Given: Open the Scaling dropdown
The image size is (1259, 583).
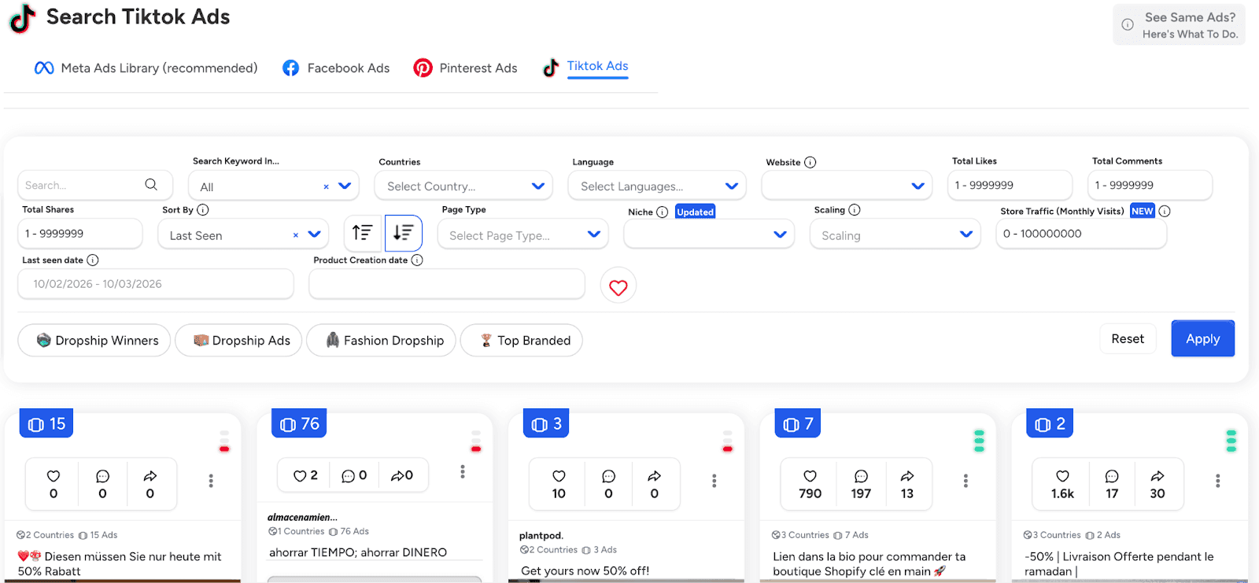Looking at the screenshot, I should pyautogui.click(x=895, y=235).
